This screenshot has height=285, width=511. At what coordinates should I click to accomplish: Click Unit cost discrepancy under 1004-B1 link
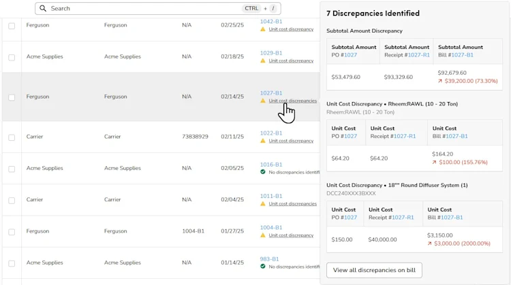[x=291, y=235]
